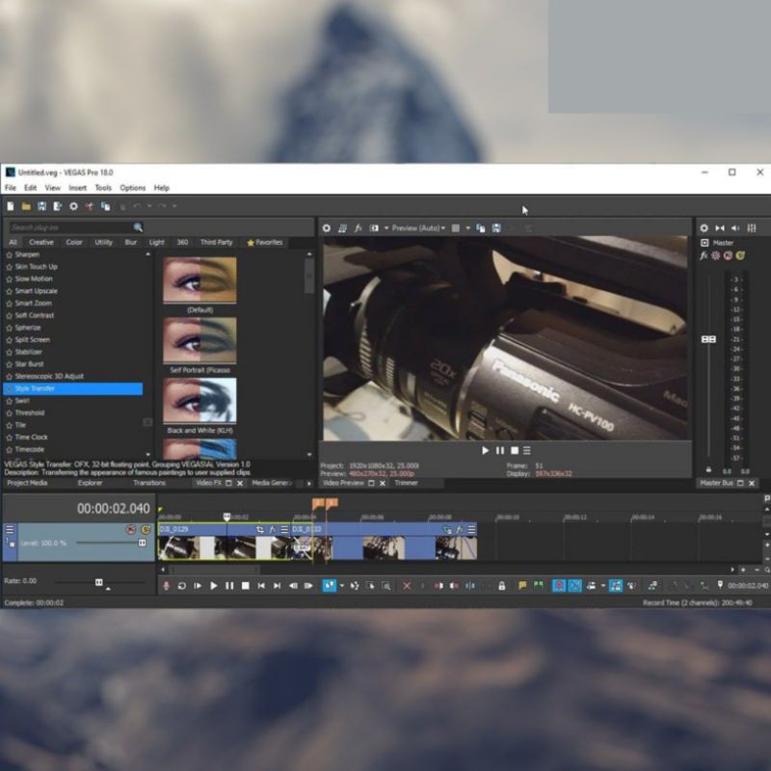Image resolution: width=771 pixels, height=771 pixels.
Task: Open video preview FX icon
Action: (x=359, y=228)
